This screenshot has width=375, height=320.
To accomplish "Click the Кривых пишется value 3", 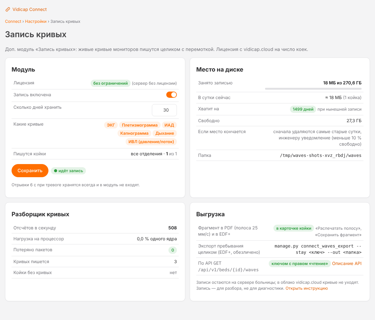I will [x=175, y=262].
